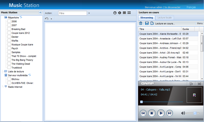Click Se déconnecter link
The height and width of the screenshot is (122, 204).
point(172,7)
